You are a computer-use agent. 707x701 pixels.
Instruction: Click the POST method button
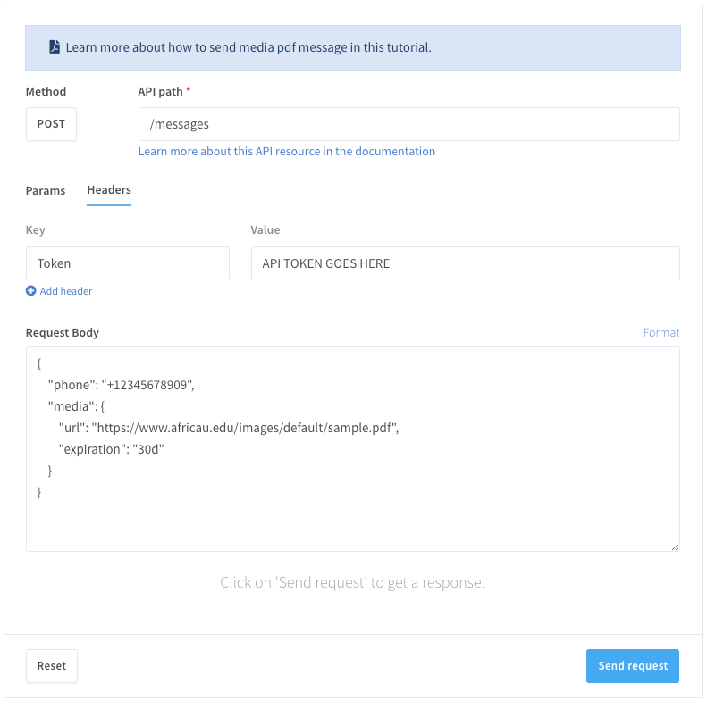(x=51, y=124)
